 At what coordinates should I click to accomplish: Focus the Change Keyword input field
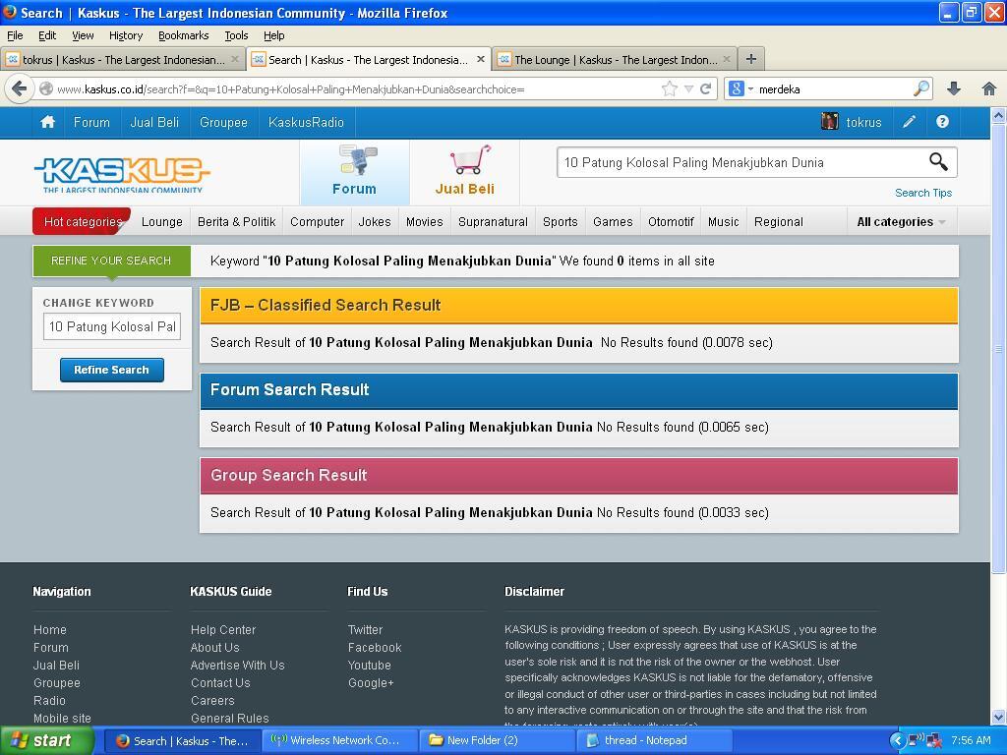point(112,326)
